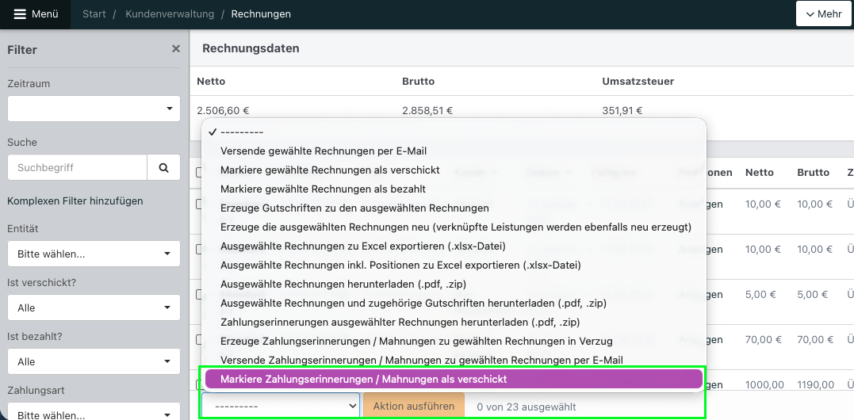Click the 351,91 € Umsatzsteuer total
The width and height of the screenshot is (854, 420).
[x=622, y=110]
